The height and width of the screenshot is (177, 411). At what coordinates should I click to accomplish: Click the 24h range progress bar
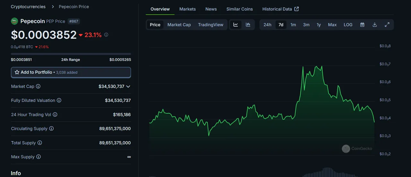click(71, 54)
